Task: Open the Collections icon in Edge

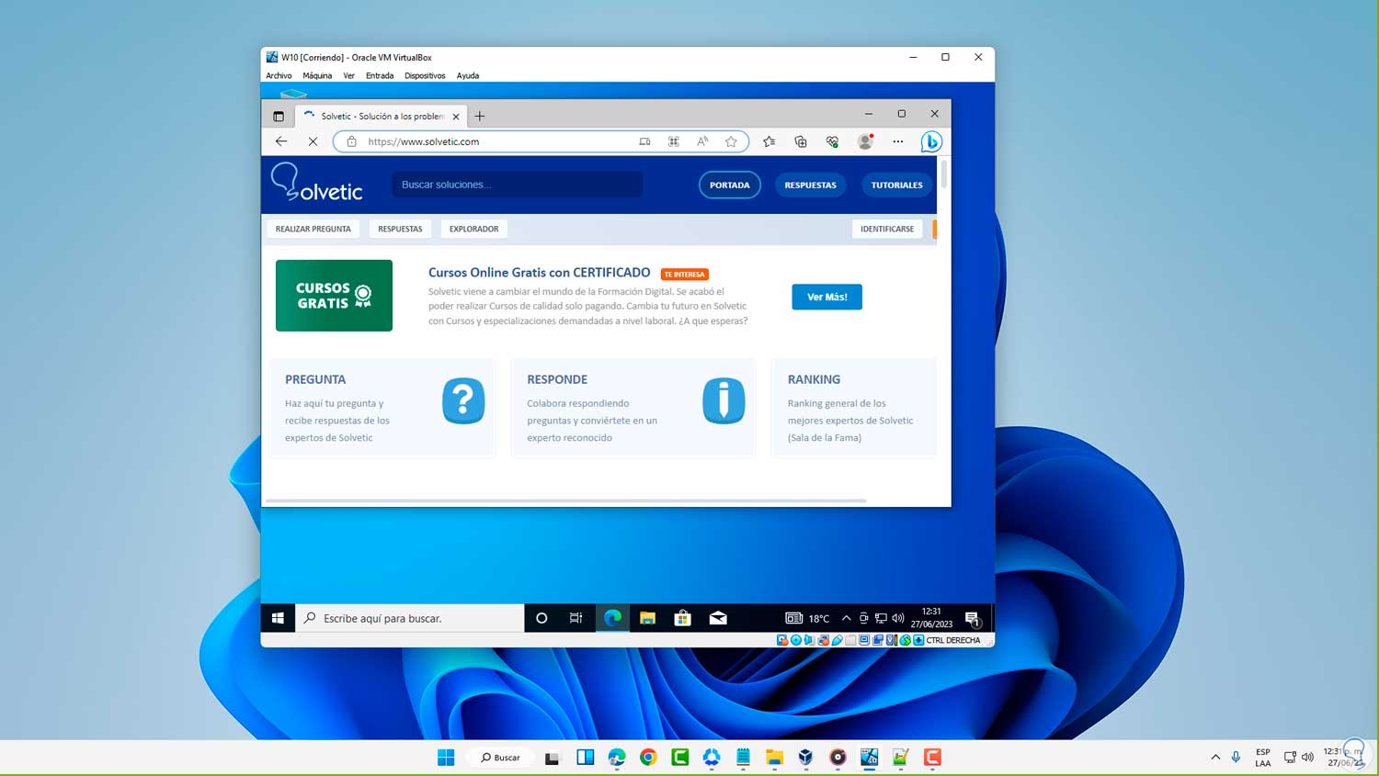Action: (x=801, y=141)
